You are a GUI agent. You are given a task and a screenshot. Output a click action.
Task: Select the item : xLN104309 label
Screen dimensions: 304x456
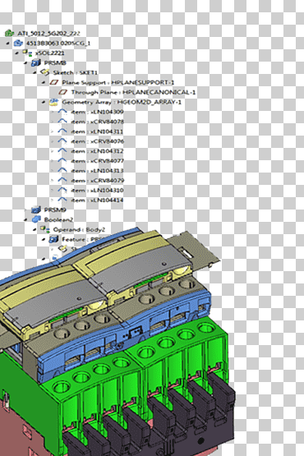(97, 112)
